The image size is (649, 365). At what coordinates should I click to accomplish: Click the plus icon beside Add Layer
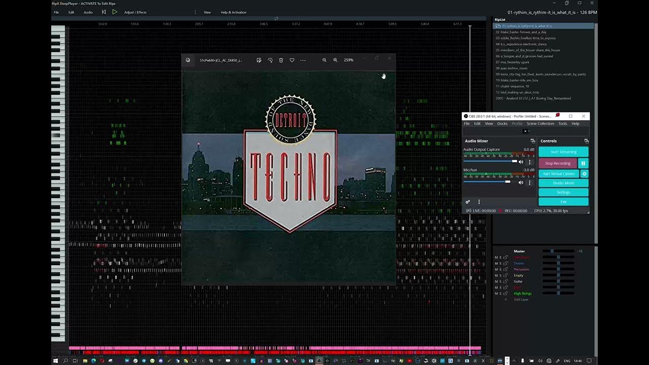tap(506, 300)
